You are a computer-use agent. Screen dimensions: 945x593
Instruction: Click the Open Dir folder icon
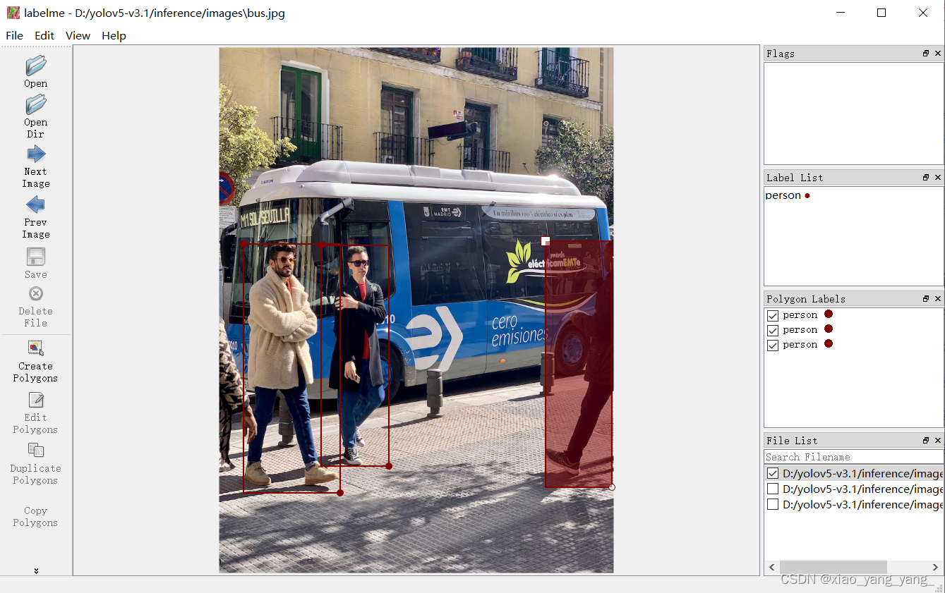[x=36, y=105]
